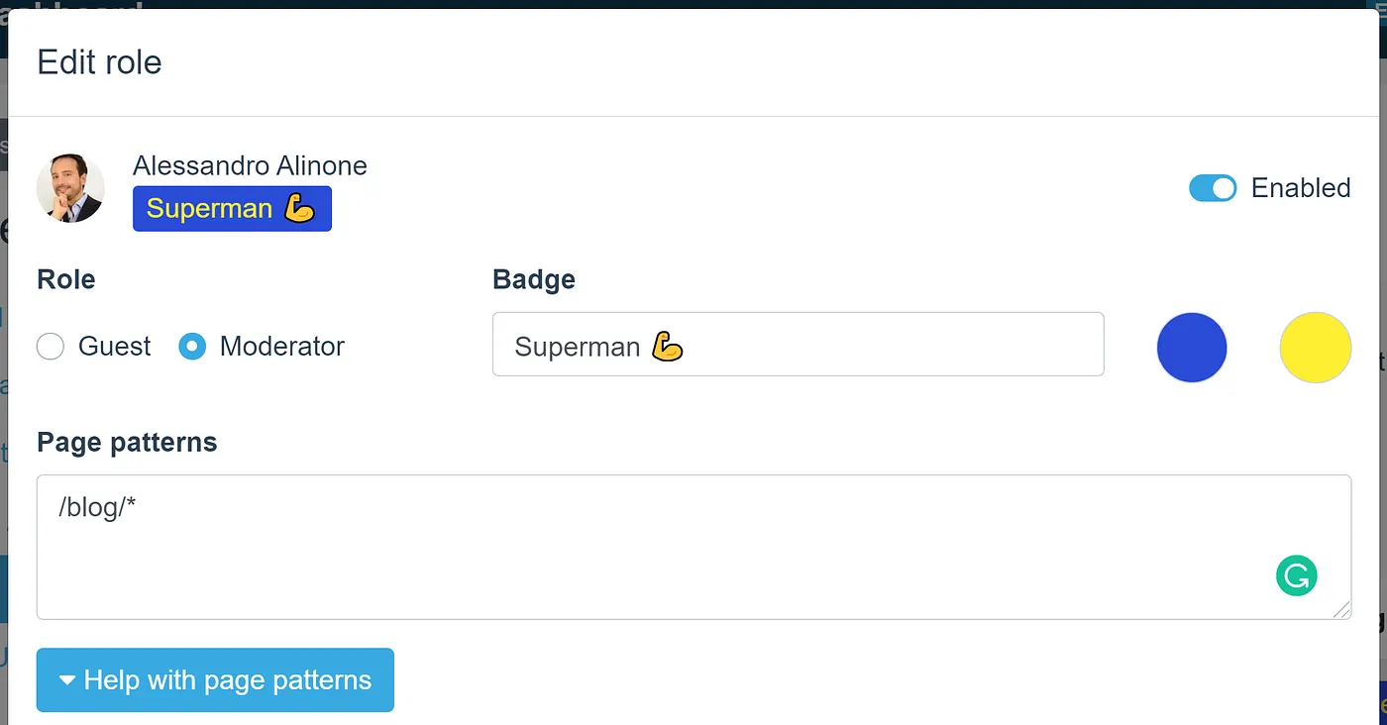Toggle the Enabled switch off
This screenshot has width=1387, height=725.
pyautogui.click(x=1213, y=188)
